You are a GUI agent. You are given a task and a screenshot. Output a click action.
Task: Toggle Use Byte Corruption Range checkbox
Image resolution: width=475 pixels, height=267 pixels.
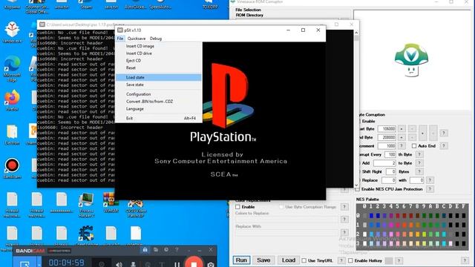[x=281, y=207]
